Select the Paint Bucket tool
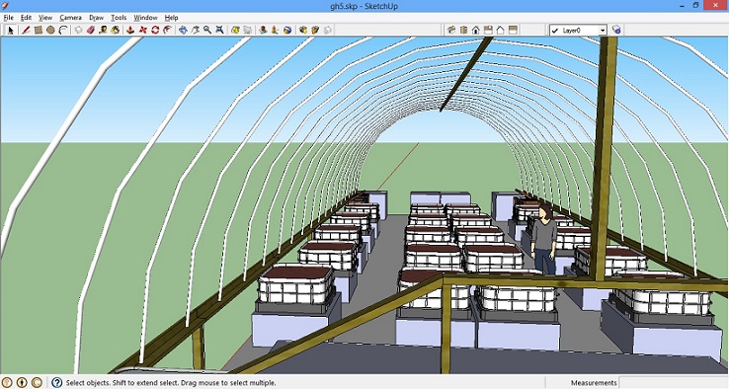 [115, 30]
